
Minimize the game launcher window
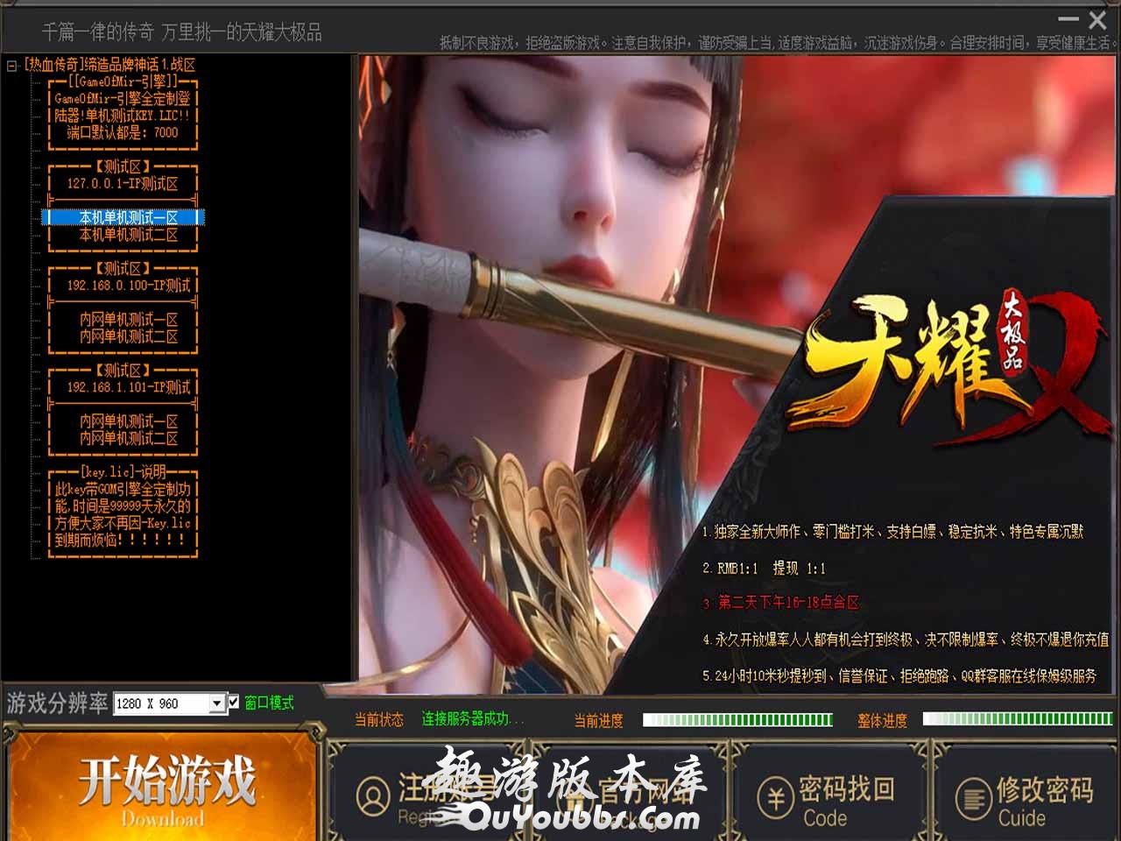(x=1068, y=18)
